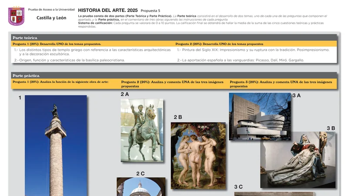The width and height of the screenshot is (348, 196).
Task: Click the Castilla y León coat of arms logo
Action: 16,16
